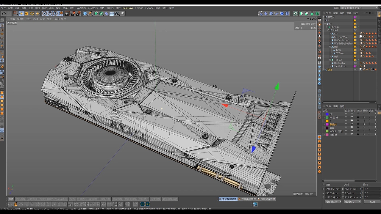381x214 pixels.
Task: Expand the F object tree node
Action: coord(324,21)
